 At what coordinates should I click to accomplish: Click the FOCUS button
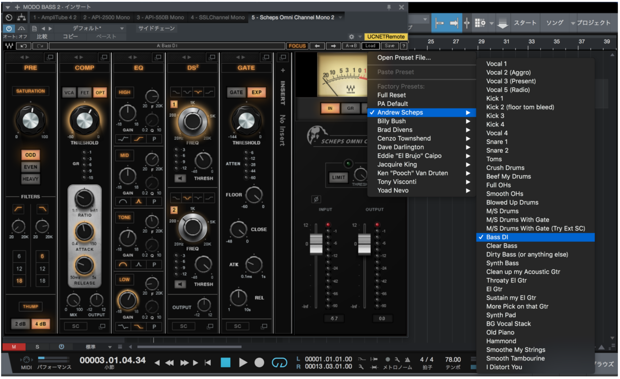[x=297, y=46]
